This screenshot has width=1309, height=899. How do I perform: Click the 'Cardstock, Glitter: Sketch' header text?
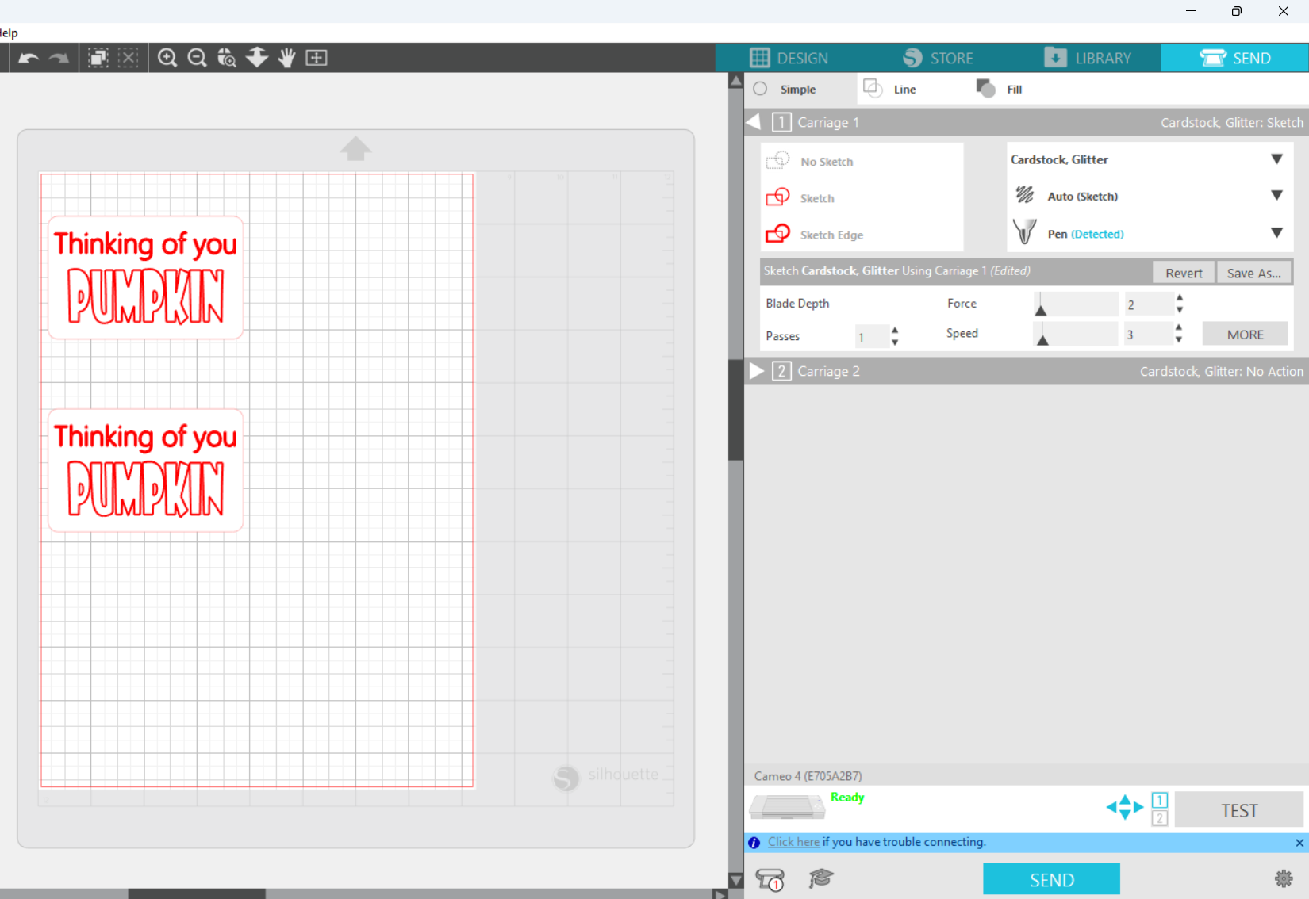(1231, 122)
